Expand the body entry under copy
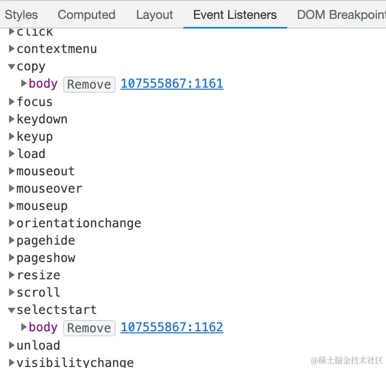The height and width of the screenshot is (368, 386). 24,84
